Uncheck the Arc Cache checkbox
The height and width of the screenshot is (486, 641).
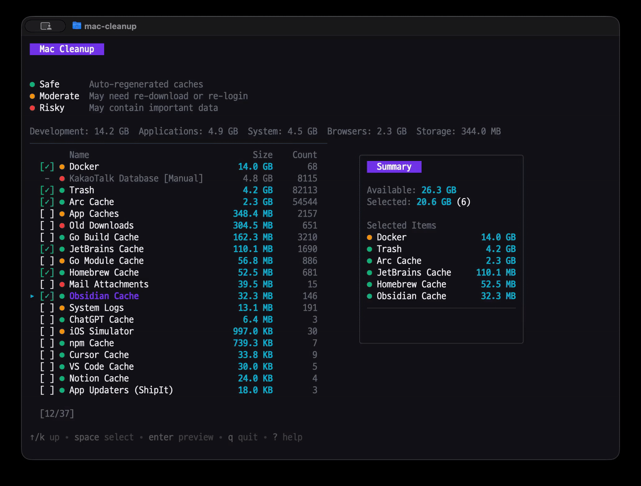click(47, 202)
